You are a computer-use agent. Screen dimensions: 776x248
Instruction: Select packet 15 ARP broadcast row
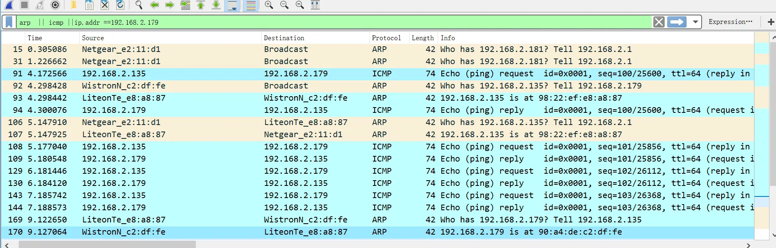click(377, 49)
